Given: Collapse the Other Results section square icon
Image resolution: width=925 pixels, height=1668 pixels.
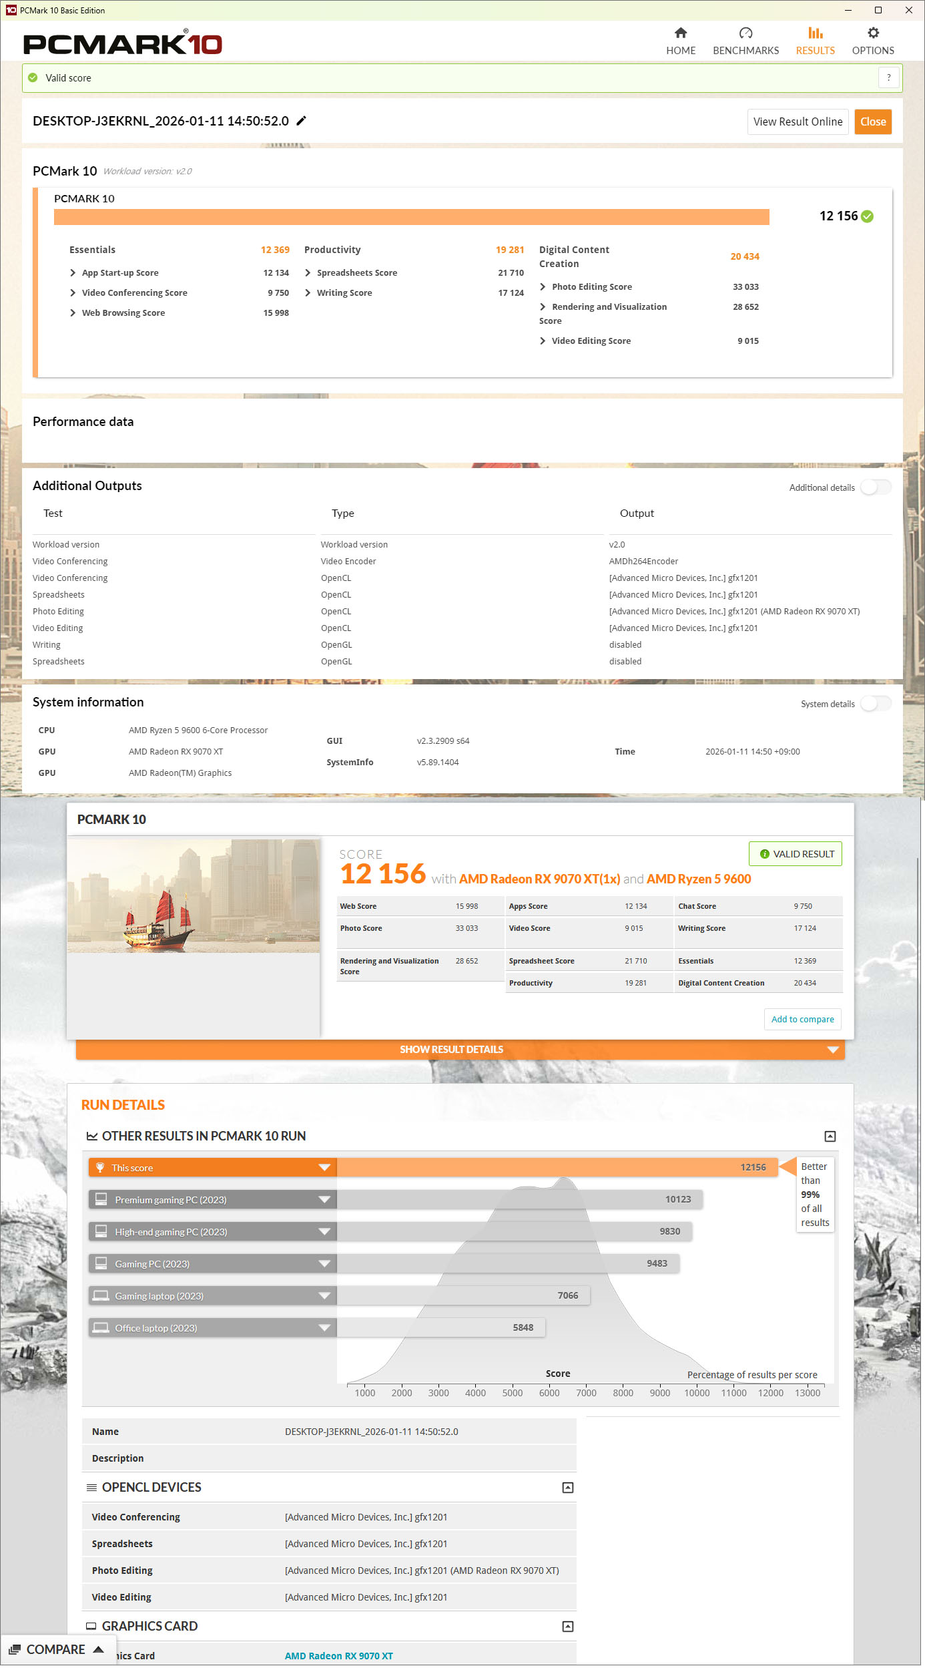Looking at the screenshot, I should pos(830,1136).
